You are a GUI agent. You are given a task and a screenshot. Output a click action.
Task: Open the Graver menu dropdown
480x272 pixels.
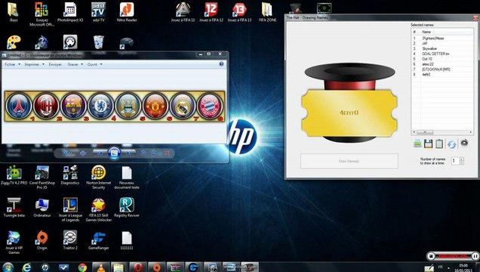[75, 64]
